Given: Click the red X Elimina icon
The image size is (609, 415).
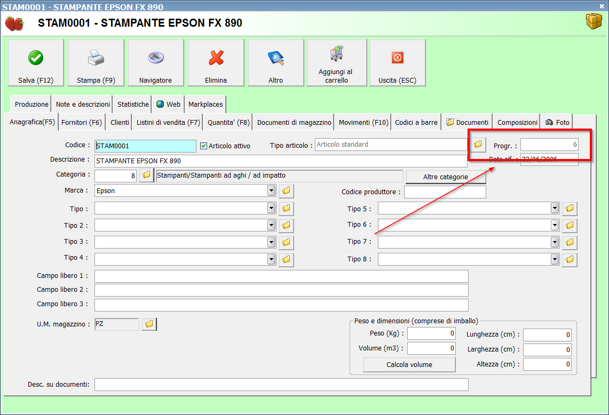Looking at the screenshot, I should 216,58.
